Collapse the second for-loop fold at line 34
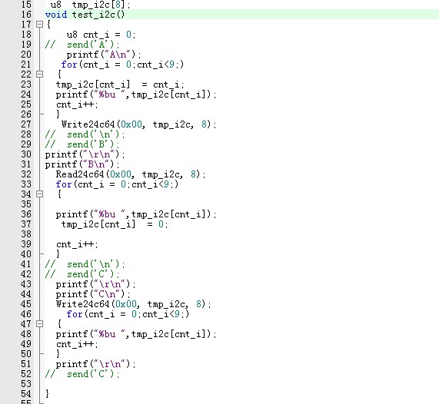The image size is (439, 404). (39, 194)
